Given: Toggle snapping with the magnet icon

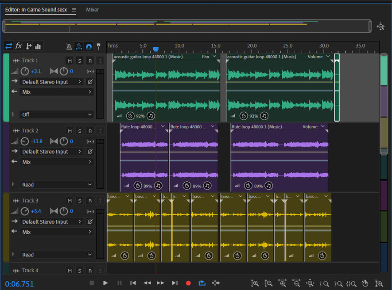Looking at the screenshot, I should point(89,46).
